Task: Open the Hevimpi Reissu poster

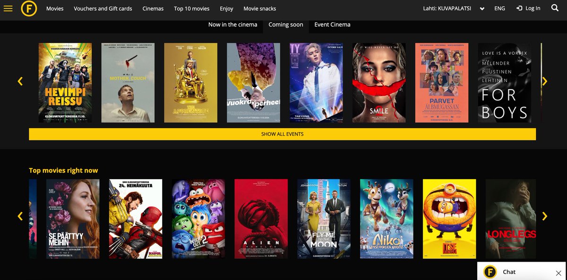Action: tap(65, 83)
